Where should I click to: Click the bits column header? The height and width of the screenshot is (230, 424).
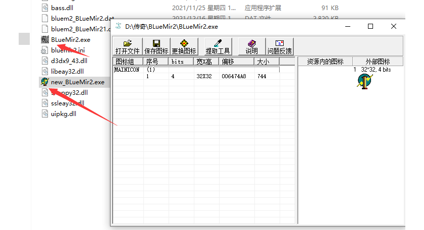click(x=181, y=62)
